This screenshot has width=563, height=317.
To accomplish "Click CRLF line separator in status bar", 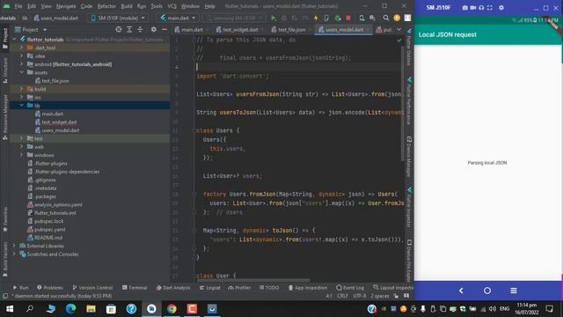I will [342, 296].
